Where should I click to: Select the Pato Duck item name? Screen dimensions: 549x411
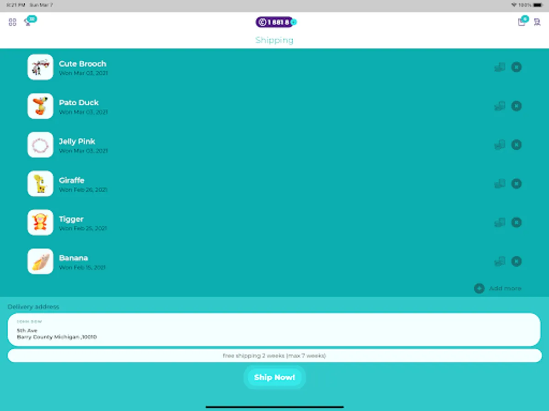click(x=79, y=103)
